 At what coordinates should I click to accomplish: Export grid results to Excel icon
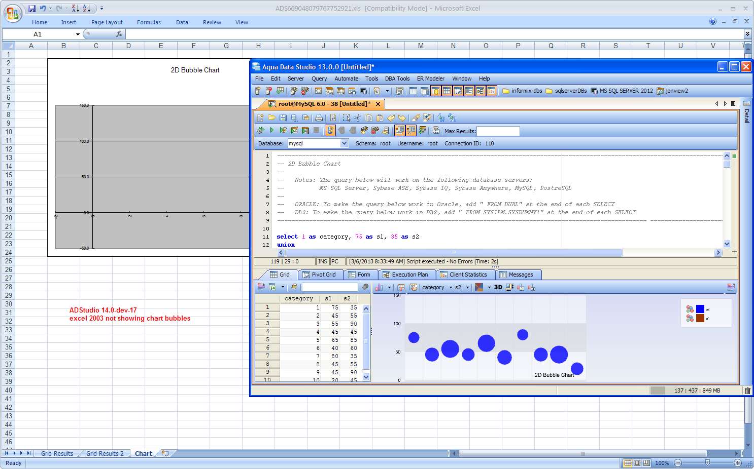(x=272, y=287)
